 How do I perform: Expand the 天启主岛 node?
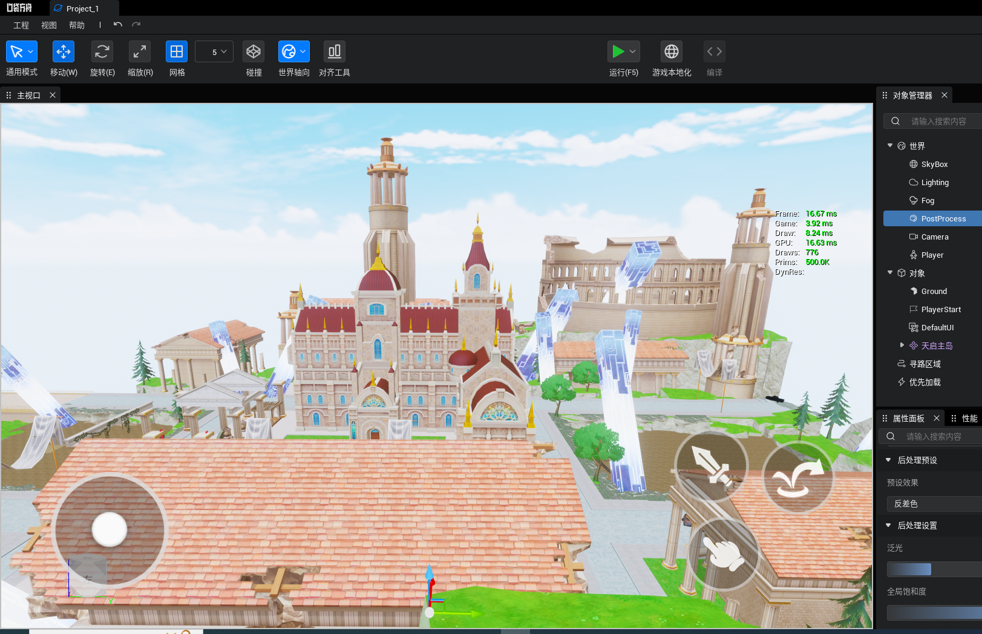(902, 345)
